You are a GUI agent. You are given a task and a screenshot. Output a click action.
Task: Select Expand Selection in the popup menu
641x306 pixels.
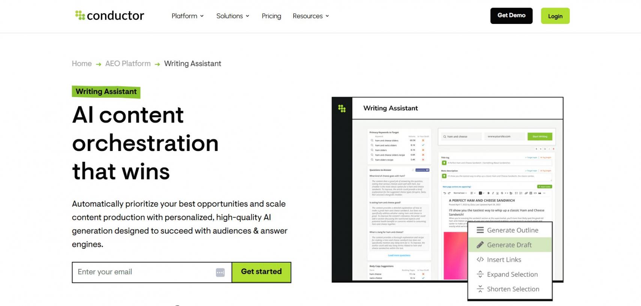[510, 274]
